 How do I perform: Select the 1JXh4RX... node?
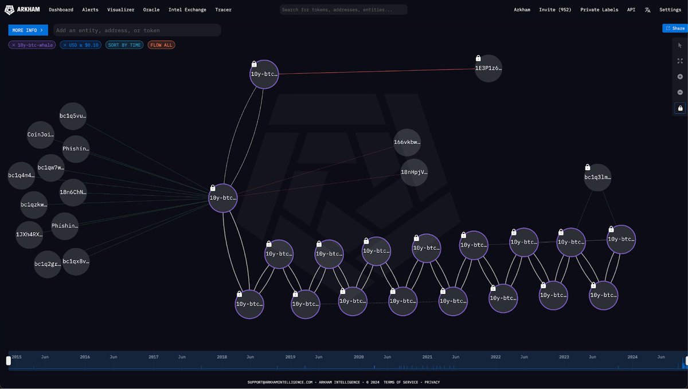(x=29, y=235)
